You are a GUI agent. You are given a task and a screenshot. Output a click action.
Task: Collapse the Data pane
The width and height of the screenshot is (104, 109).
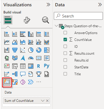pos(100,5)
